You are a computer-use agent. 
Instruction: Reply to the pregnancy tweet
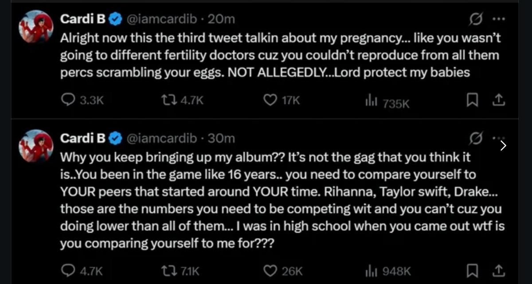click(67, 101)
